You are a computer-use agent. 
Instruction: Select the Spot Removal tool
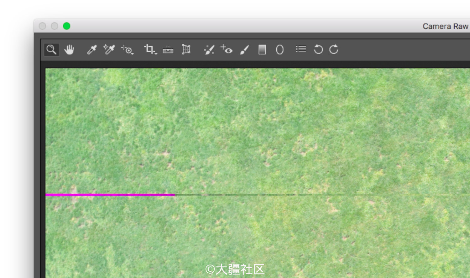tap(209, 49)
